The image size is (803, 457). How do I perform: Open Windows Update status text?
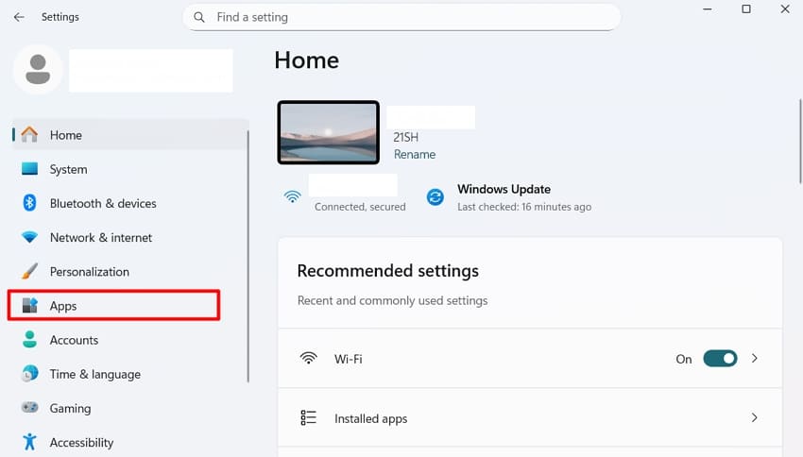click(504, 189)
